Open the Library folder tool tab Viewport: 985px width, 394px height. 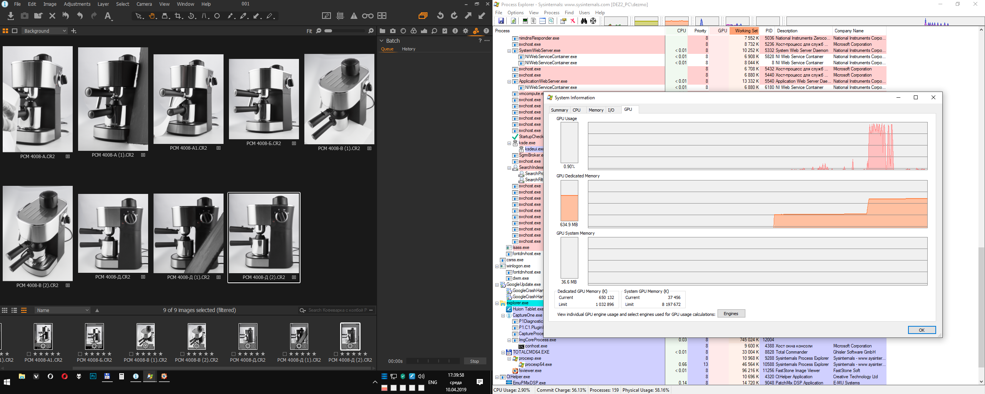pos(382,31)
